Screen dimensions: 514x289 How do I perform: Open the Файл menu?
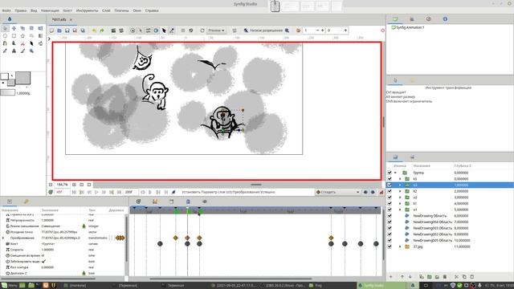pyautogui.click(x=6, y=10)
